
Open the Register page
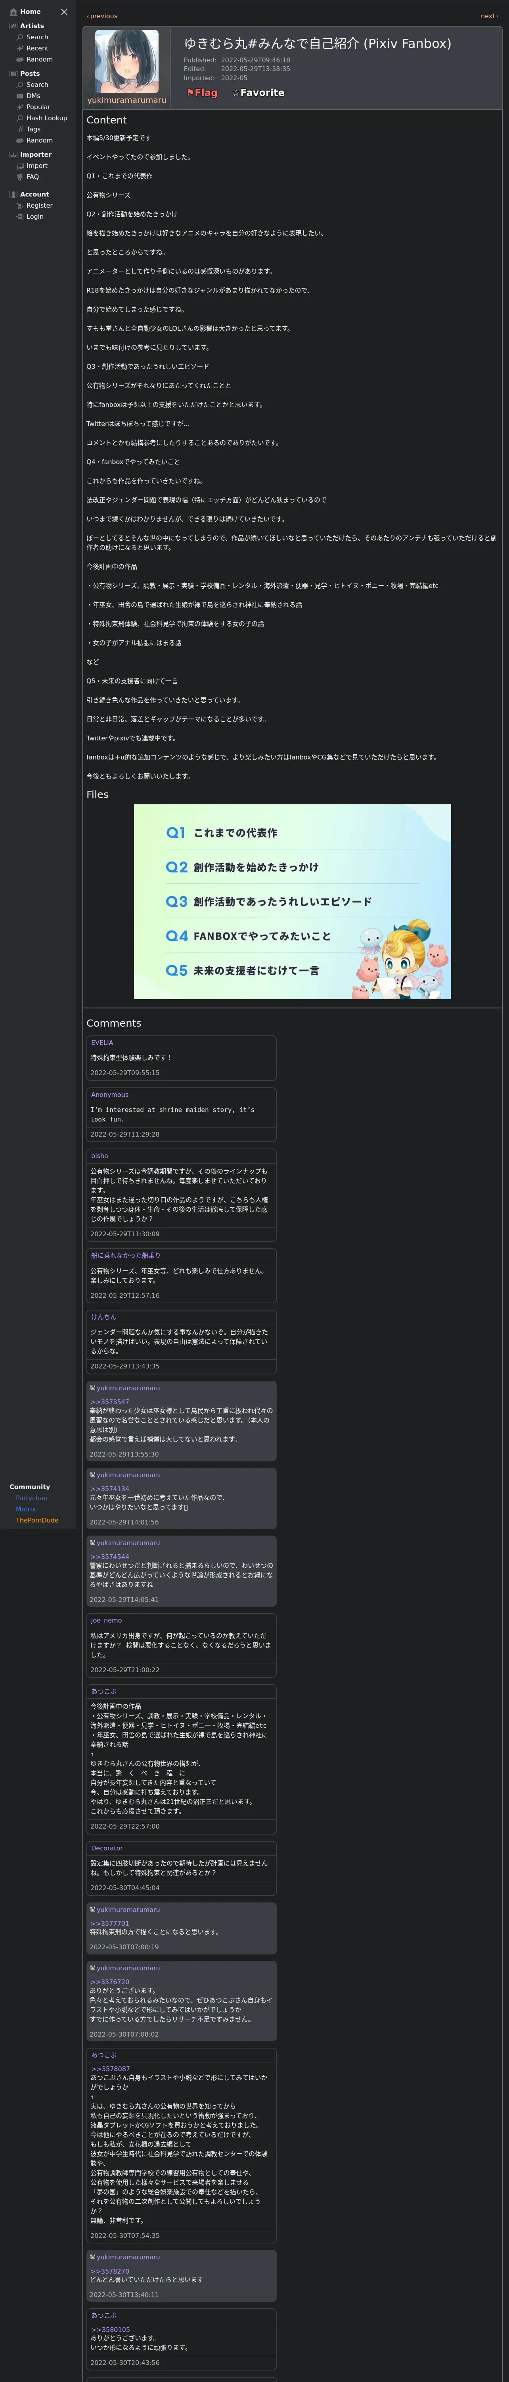coord(39,205)
